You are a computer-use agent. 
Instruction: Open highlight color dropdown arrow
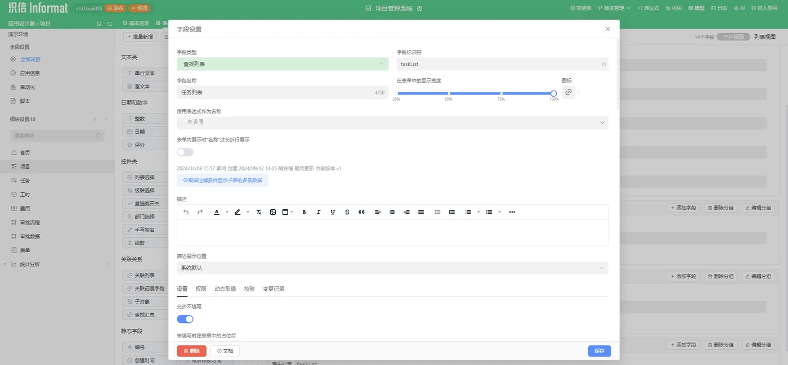coord(248,212)
